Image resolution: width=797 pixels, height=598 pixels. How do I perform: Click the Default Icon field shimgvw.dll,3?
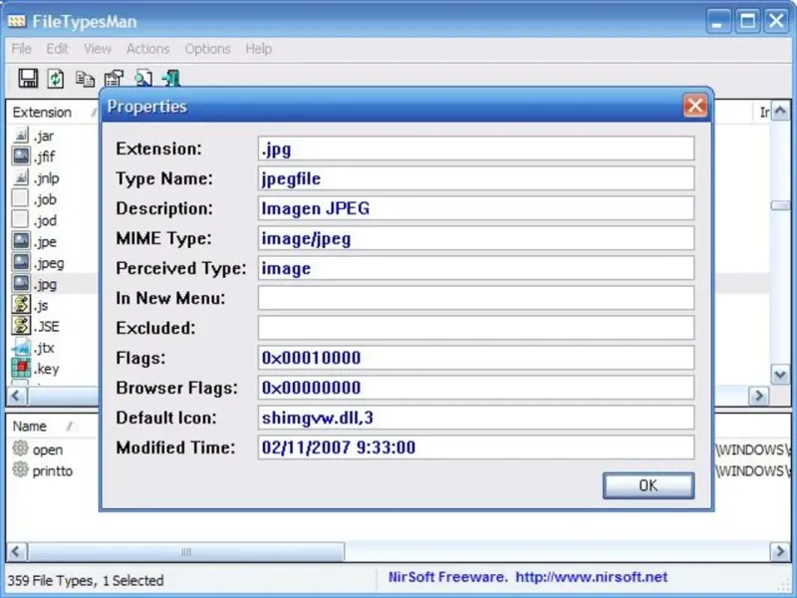[476, 418]
